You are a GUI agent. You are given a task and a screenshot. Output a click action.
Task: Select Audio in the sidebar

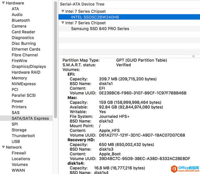pyautogui.click(x=17, y=15)
